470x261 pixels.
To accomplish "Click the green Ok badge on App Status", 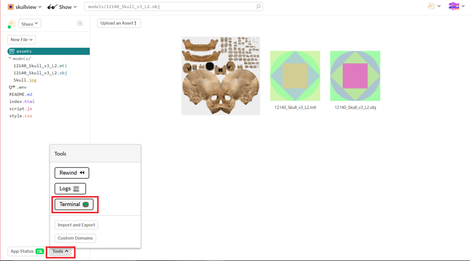I will (x=38, y=251).
